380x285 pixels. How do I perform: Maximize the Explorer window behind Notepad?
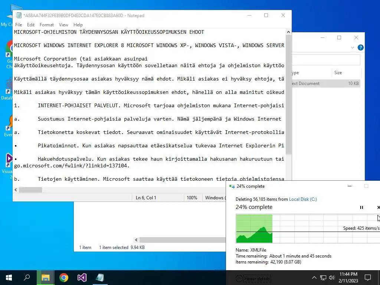[339, 37]
